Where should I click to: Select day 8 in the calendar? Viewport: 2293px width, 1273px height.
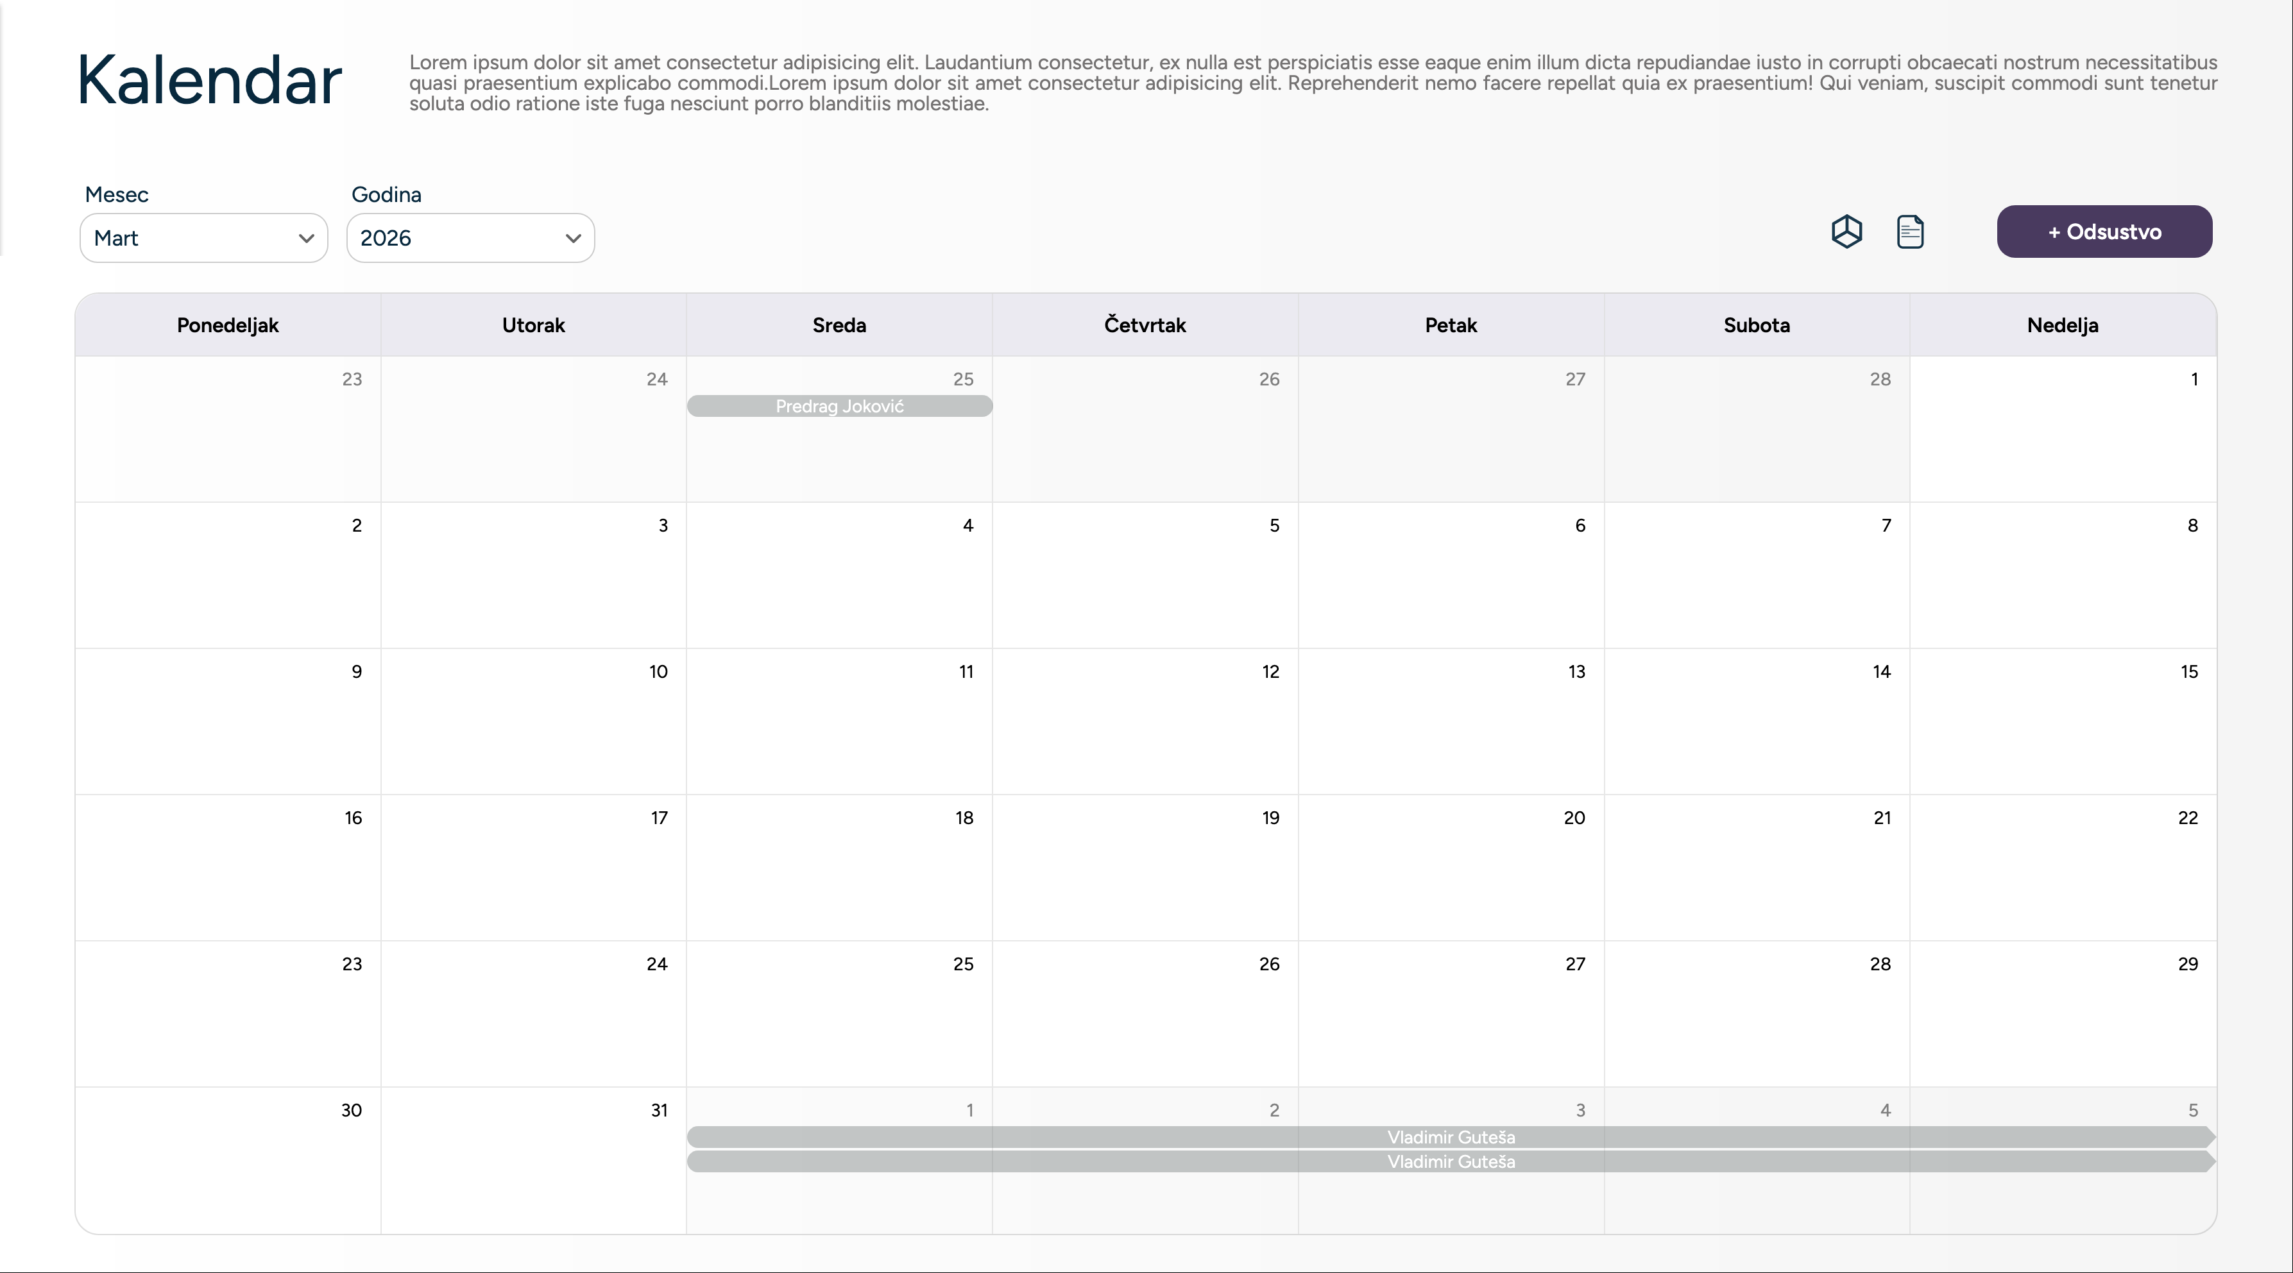coord(2063,575)
